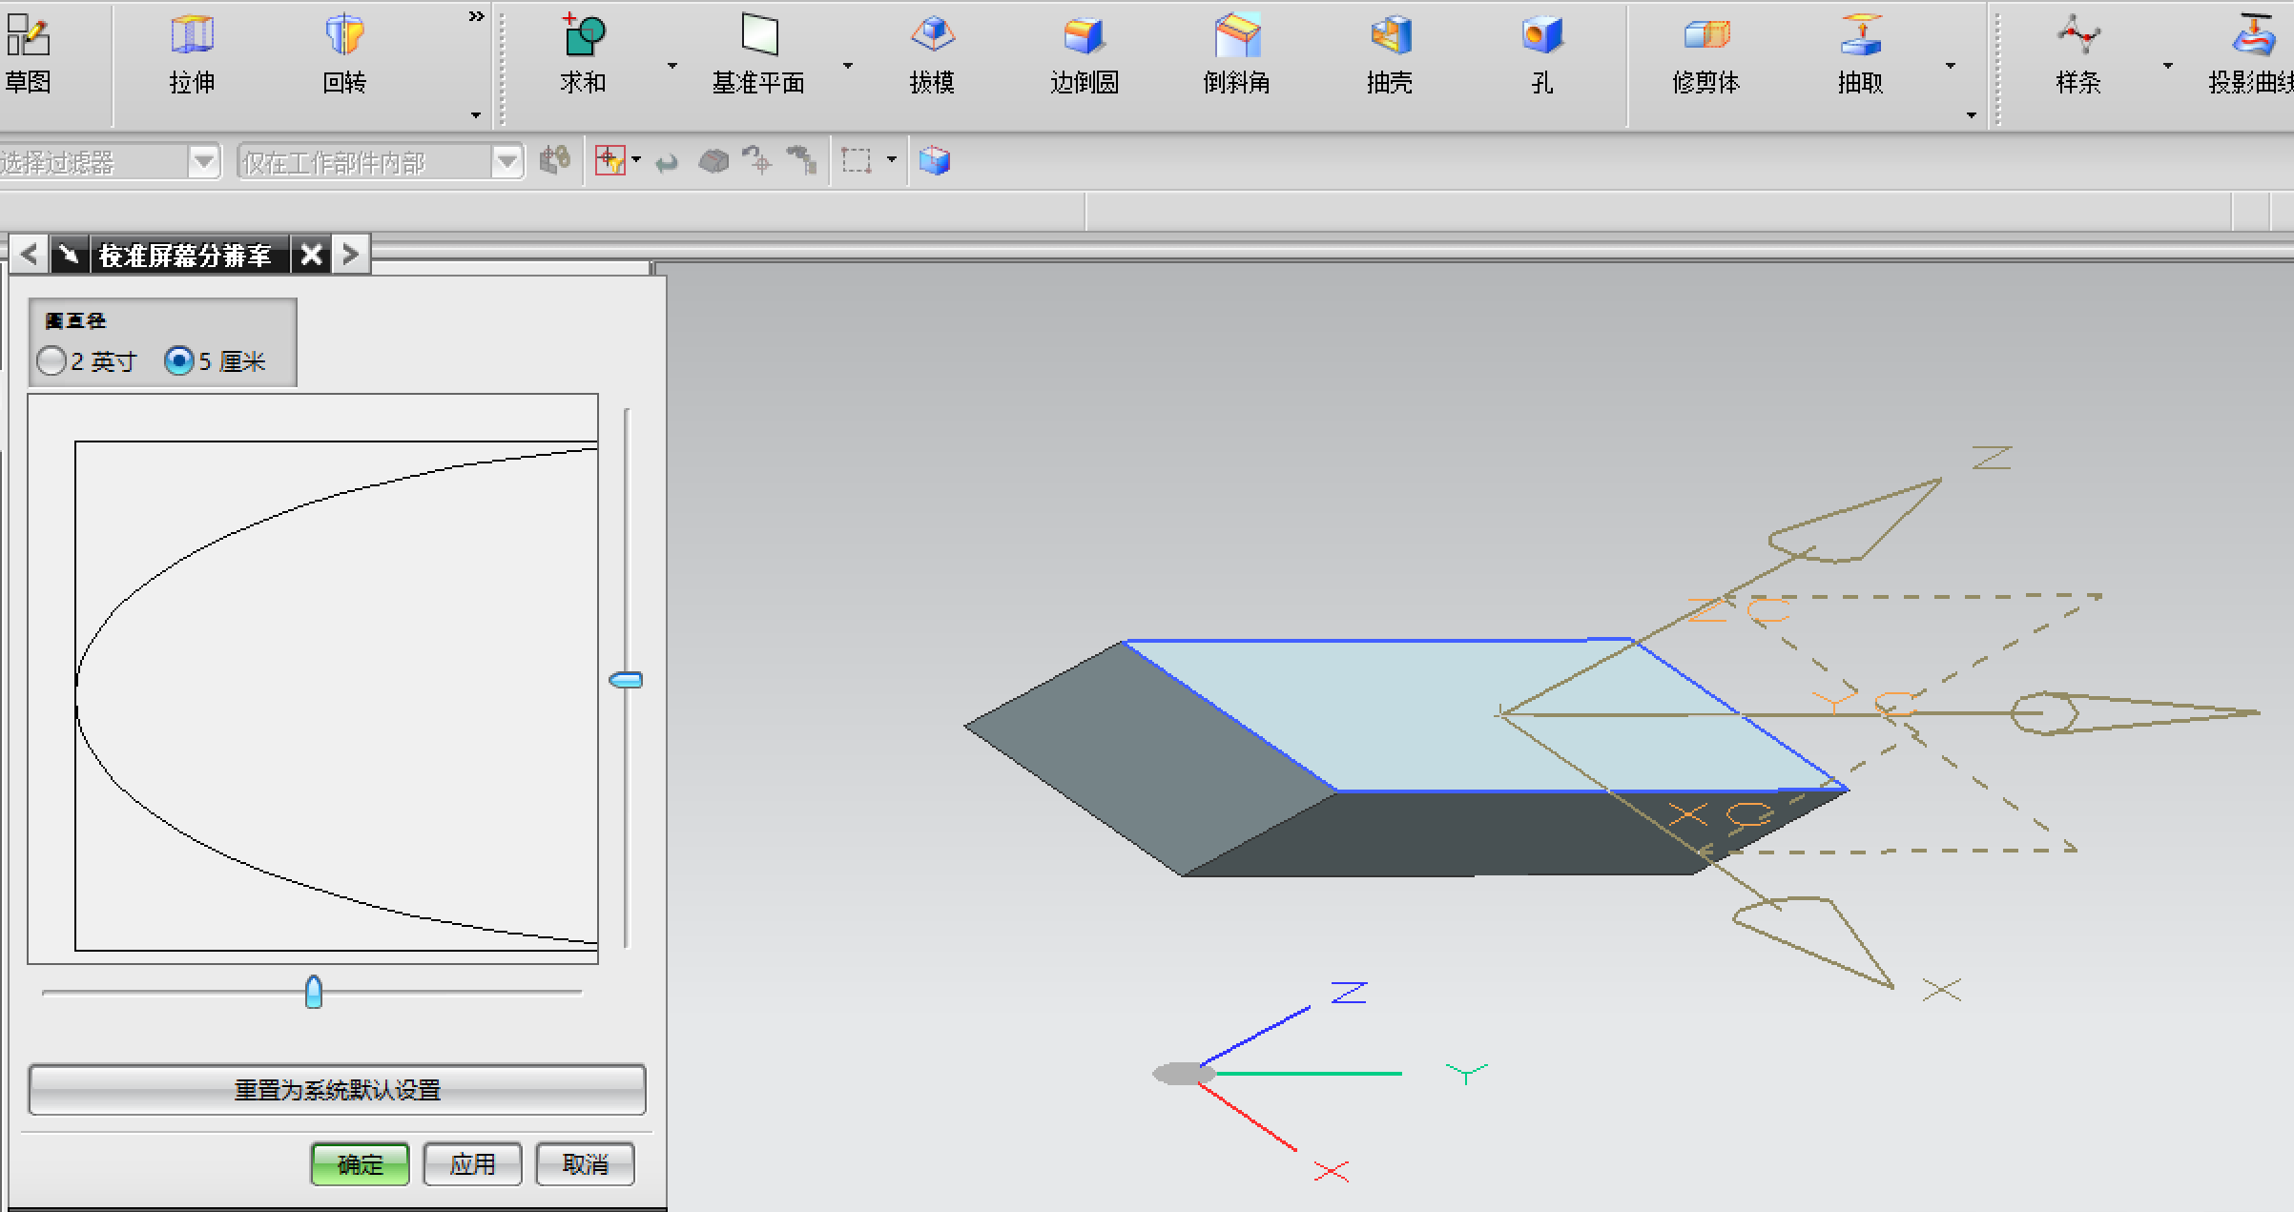Click the horizontal calibration slider handle
The image size is (2294, 1212).
click(x=314, y=992)
